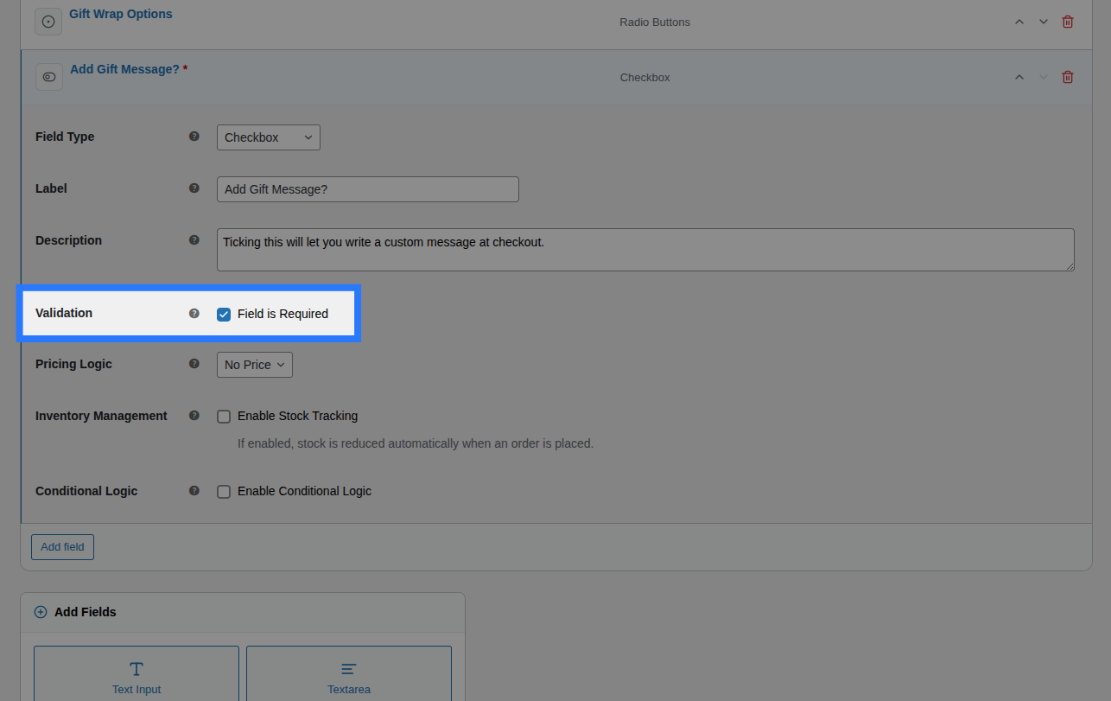Show help for Description
The image size is (1111, 701).
pos(194,240)
